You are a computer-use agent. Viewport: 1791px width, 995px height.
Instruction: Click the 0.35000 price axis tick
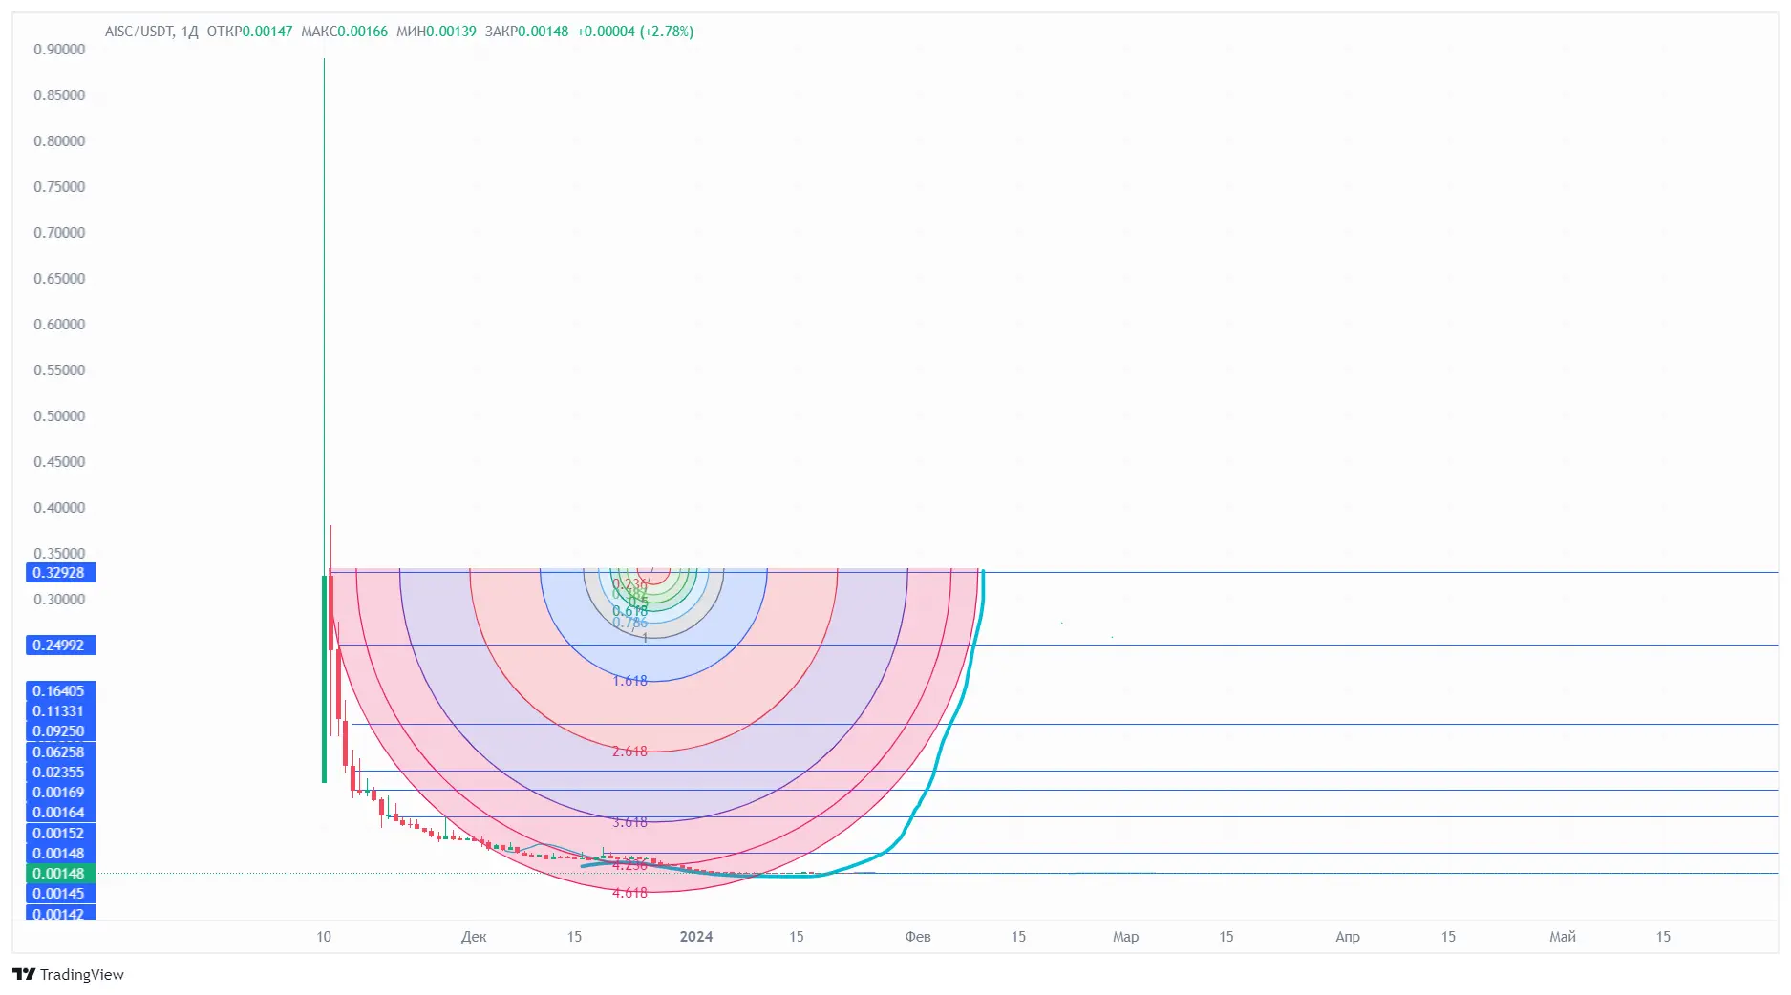pos(59,554)
